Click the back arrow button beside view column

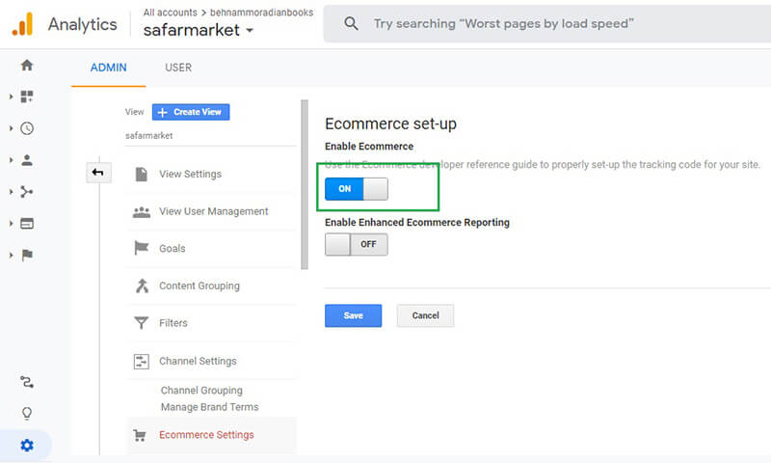point(98,173)
